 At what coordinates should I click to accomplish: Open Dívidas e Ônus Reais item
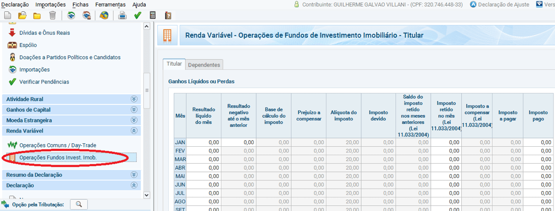click(x=45, y=33)
